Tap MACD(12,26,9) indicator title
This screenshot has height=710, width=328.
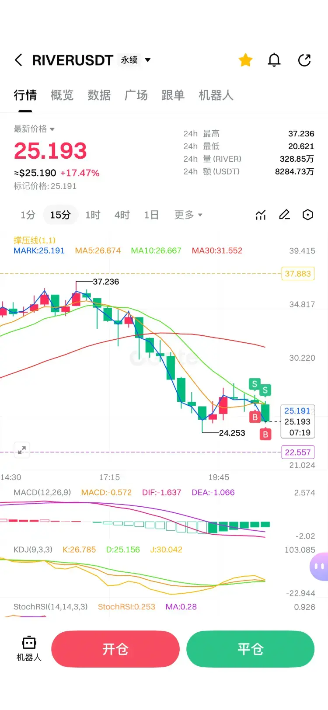[42, 492]
